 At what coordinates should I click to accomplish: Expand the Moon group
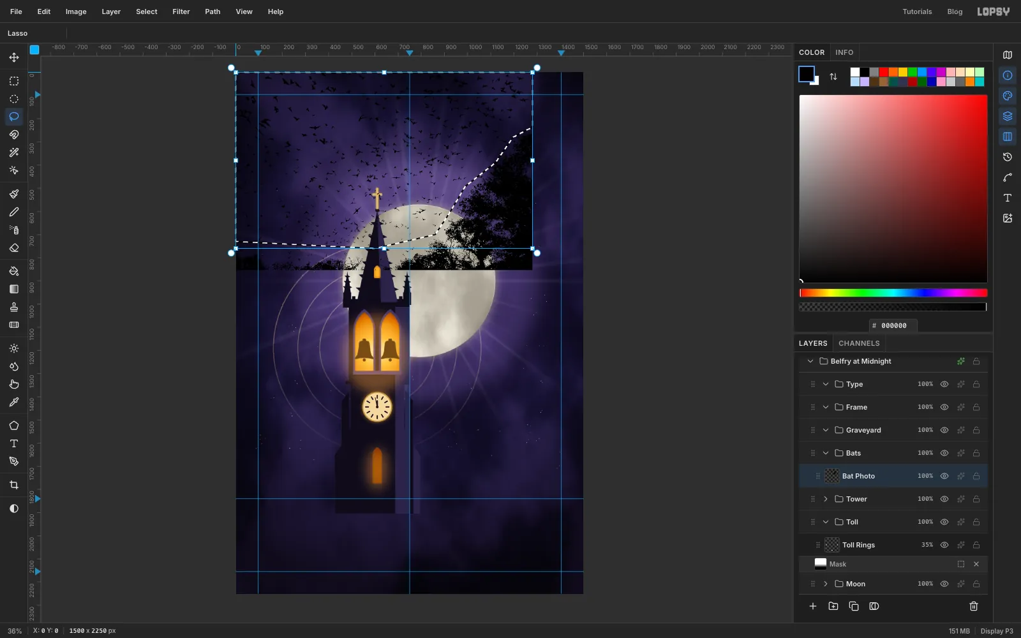tap(826, 584)
